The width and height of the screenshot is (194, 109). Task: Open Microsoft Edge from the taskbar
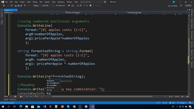click(x=21, y=107)
